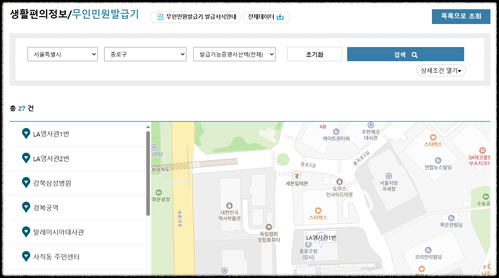Image resolution: width=499 pixels, height=278 pixels.
Task: Select LA영사관2번 in results list
Action: point(77,159)
